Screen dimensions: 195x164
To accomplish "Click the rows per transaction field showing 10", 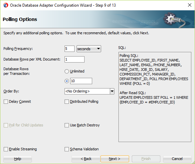I will click(81, 81).
